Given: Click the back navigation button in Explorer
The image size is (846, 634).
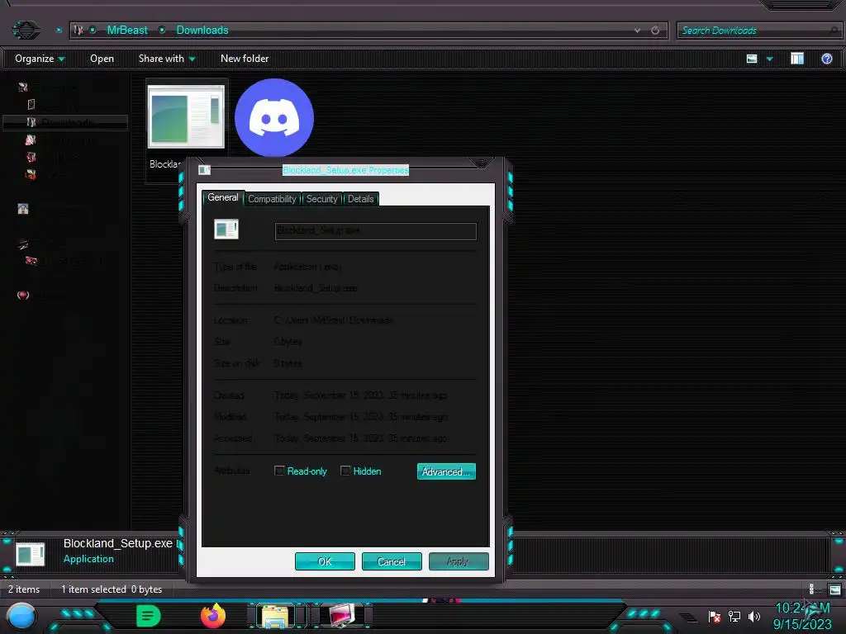Looking at the screenshot, I should [x=26, y=30].
